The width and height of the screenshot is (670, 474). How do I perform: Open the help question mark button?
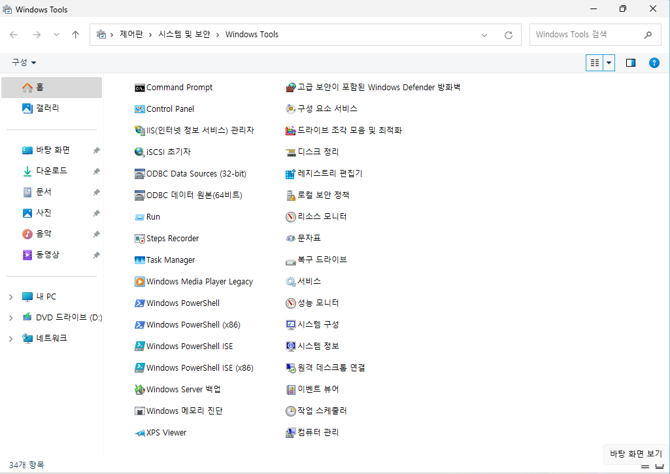coord(654,63)
